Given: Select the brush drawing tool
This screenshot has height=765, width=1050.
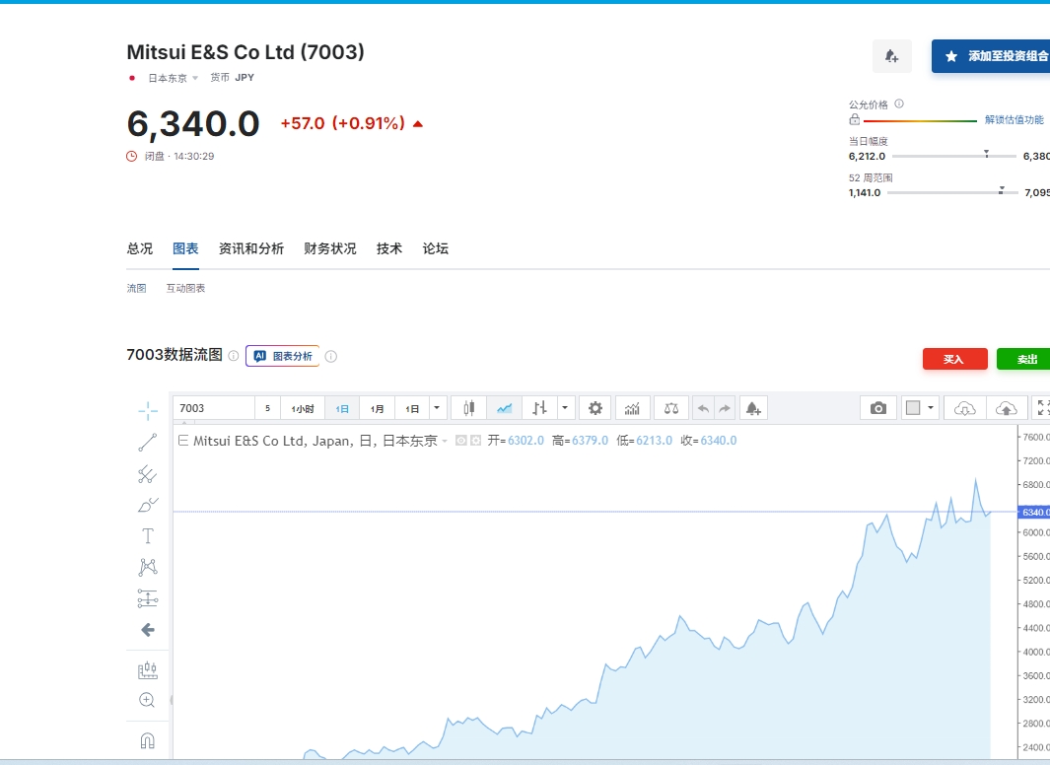Looking at the screenshot, I should (147, 505).
